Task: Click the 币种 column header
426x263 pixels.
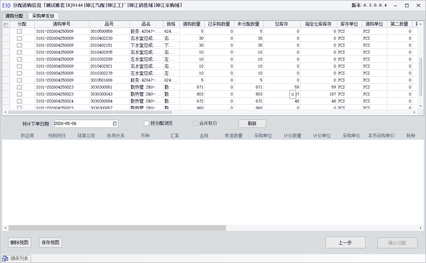Action: (x=145, y=136)
